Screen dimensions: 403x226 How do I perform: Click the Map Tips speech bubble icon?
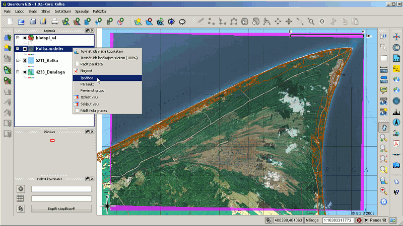pos(384,90)
